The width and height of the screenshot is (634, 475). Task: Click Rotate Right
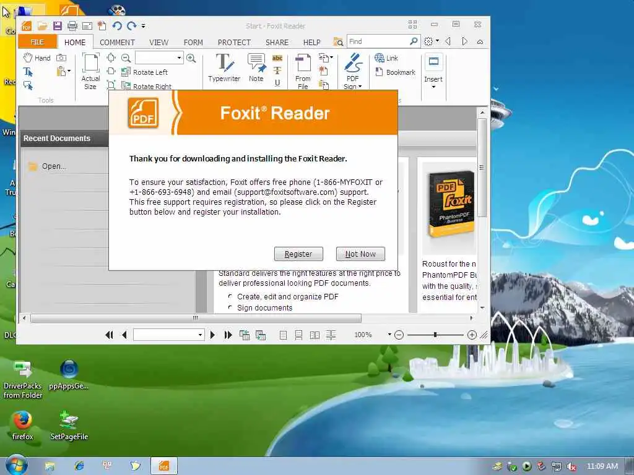pos(146,85)
